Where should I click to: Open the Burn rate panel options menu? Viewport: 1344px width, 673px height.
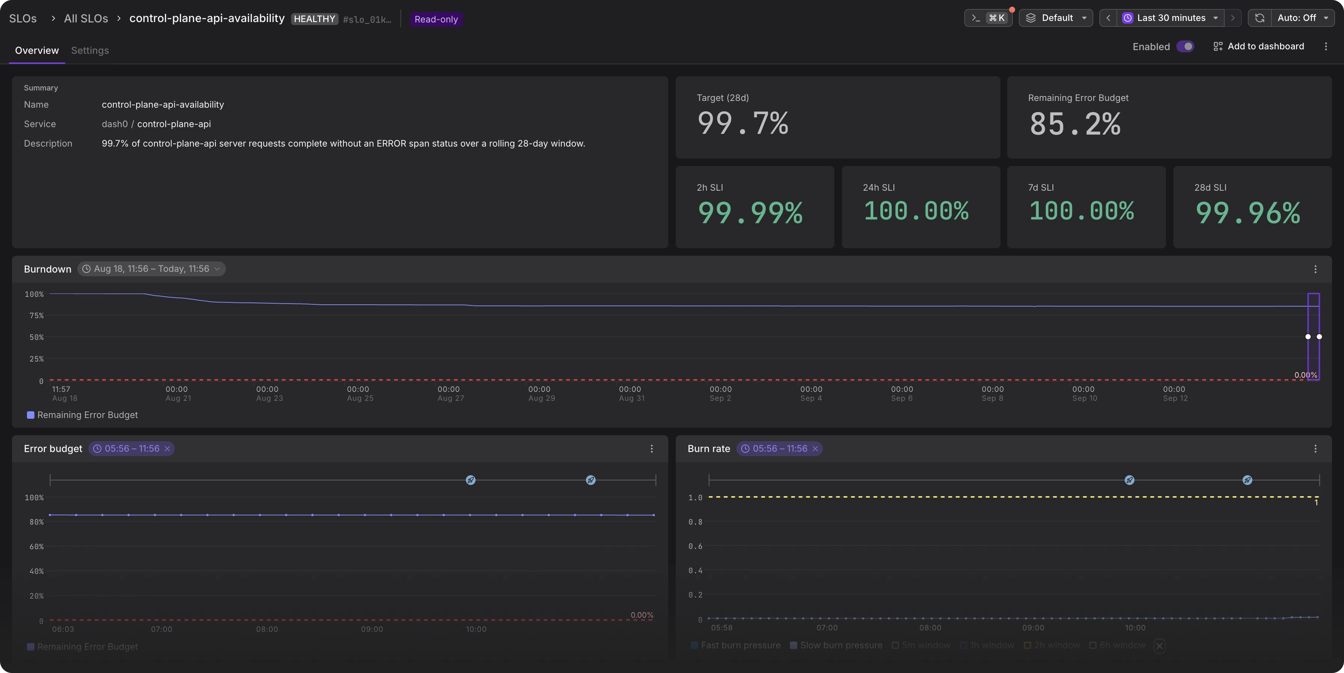(1315, 449)
